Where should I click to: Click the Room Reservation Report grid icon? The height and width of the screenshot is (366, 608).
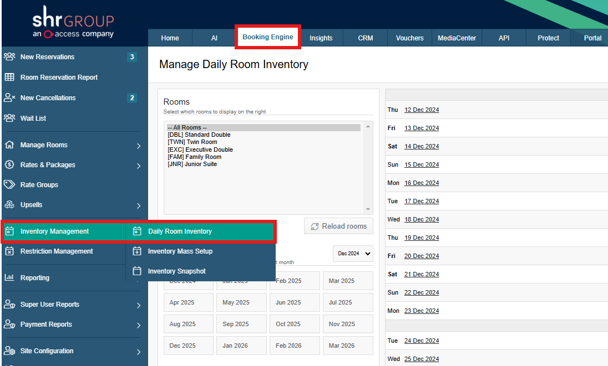9,77
